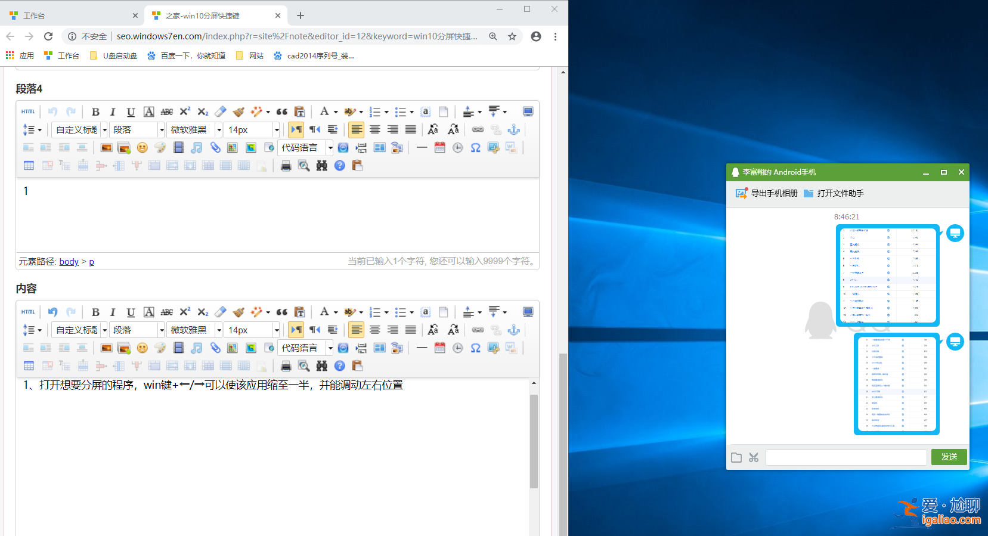Toggle bold formatting in 段落4 editor
Screen dimensions: 988x536
tap(95, 112)
